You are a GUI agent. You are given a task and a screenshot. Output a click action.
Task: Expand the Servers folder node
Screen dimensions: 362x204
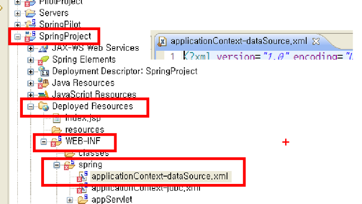click(x=17, y=13)
